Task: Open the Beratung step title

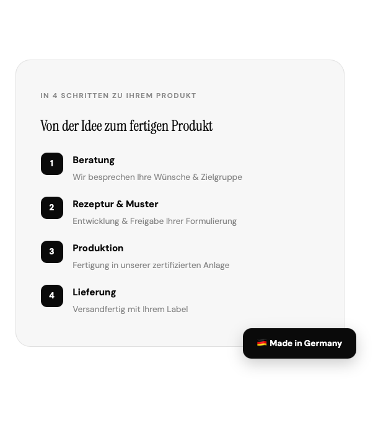Action: pos(94,160)
